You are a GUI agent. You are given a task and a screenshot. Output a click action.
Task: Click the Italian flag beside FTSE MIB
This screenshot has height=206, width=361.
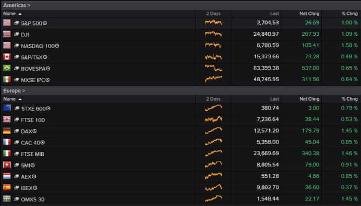click(7, 154)
